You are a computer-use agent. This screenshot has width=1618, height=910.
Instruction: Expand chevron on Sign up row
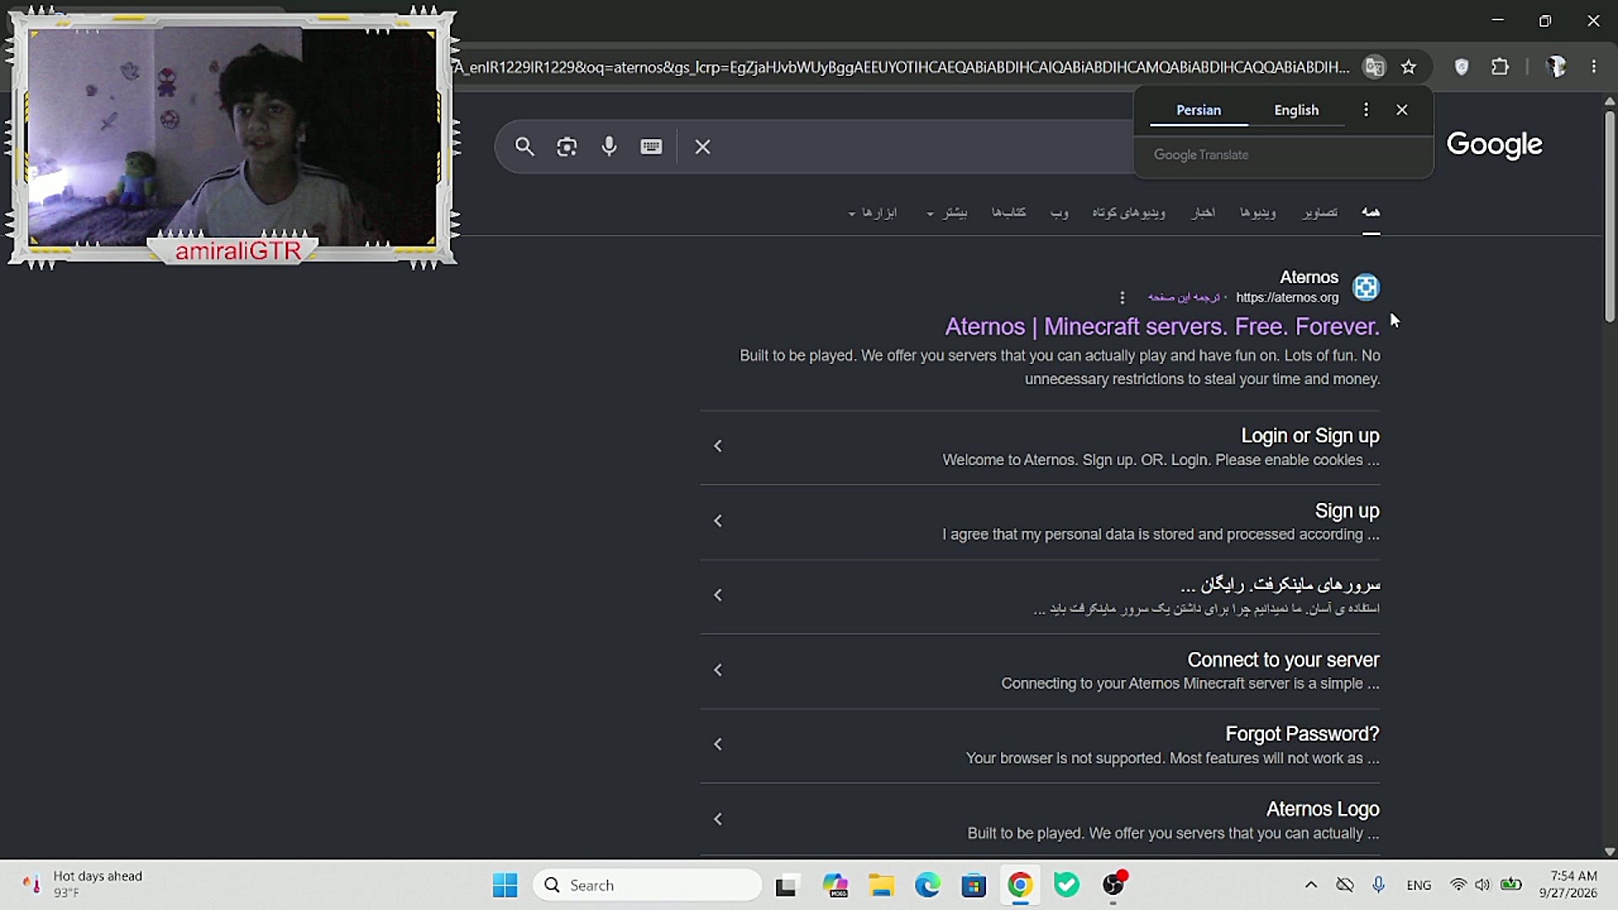tap(718, 521)
